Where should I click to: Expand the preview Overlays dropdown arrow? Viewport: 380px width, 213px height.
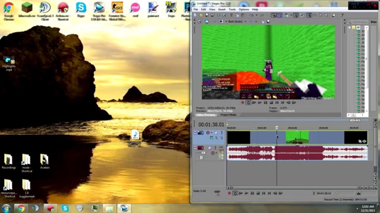pyautogui.click(x=256, y=22)
